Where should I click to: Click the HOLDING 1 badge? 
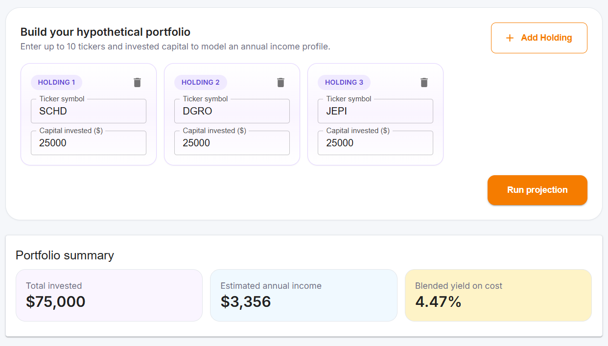[x=56, y=82]
